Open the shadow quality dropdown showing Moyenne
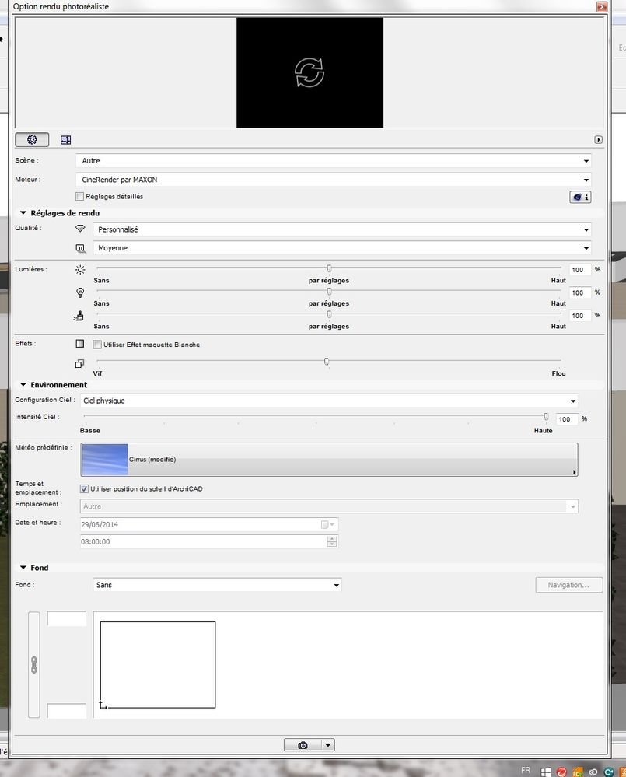 (342, 248)
